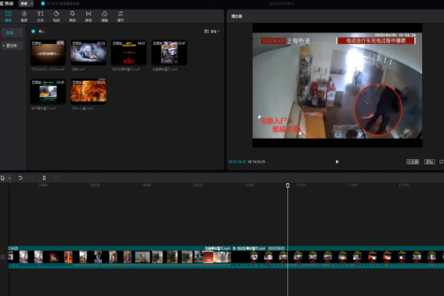Open the Stickers (贴纸) tab

click(x=56, y=16)
